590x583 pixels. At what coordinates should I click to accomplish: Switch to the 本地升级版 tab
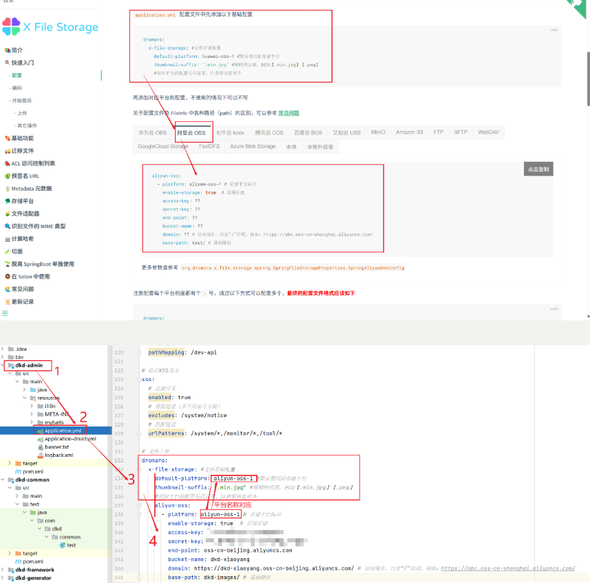pyautogui.click(x=320, y=147)
